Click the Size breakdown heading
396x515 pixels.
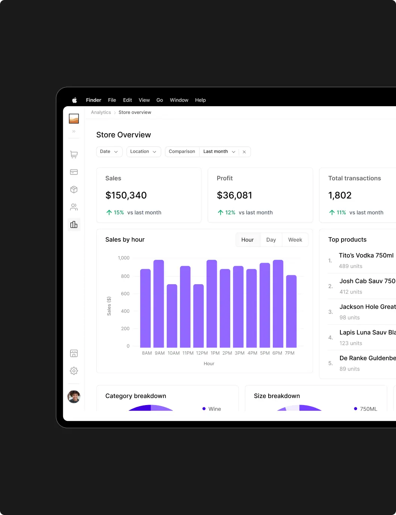(x=277, y=396)
